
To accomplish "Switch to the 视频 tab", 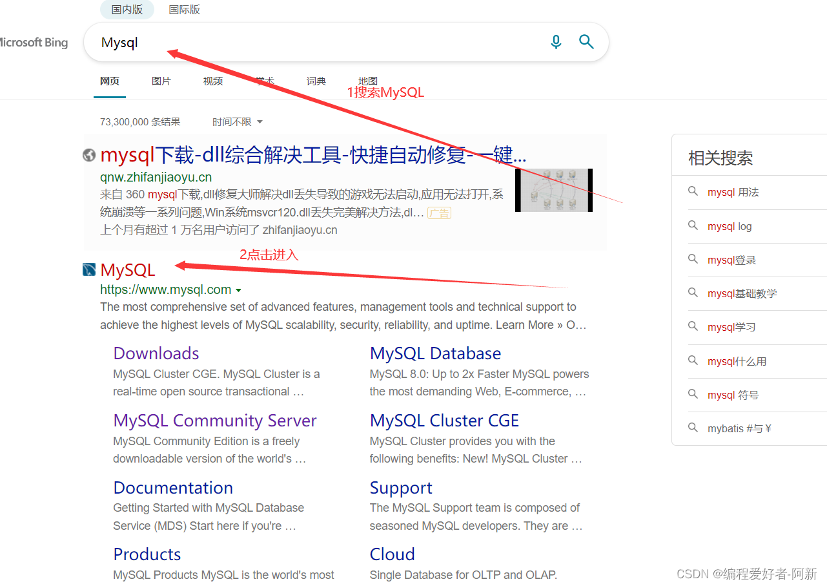I will pos(212,81).
